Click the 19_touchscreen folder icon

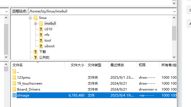(x=14, y=83)
